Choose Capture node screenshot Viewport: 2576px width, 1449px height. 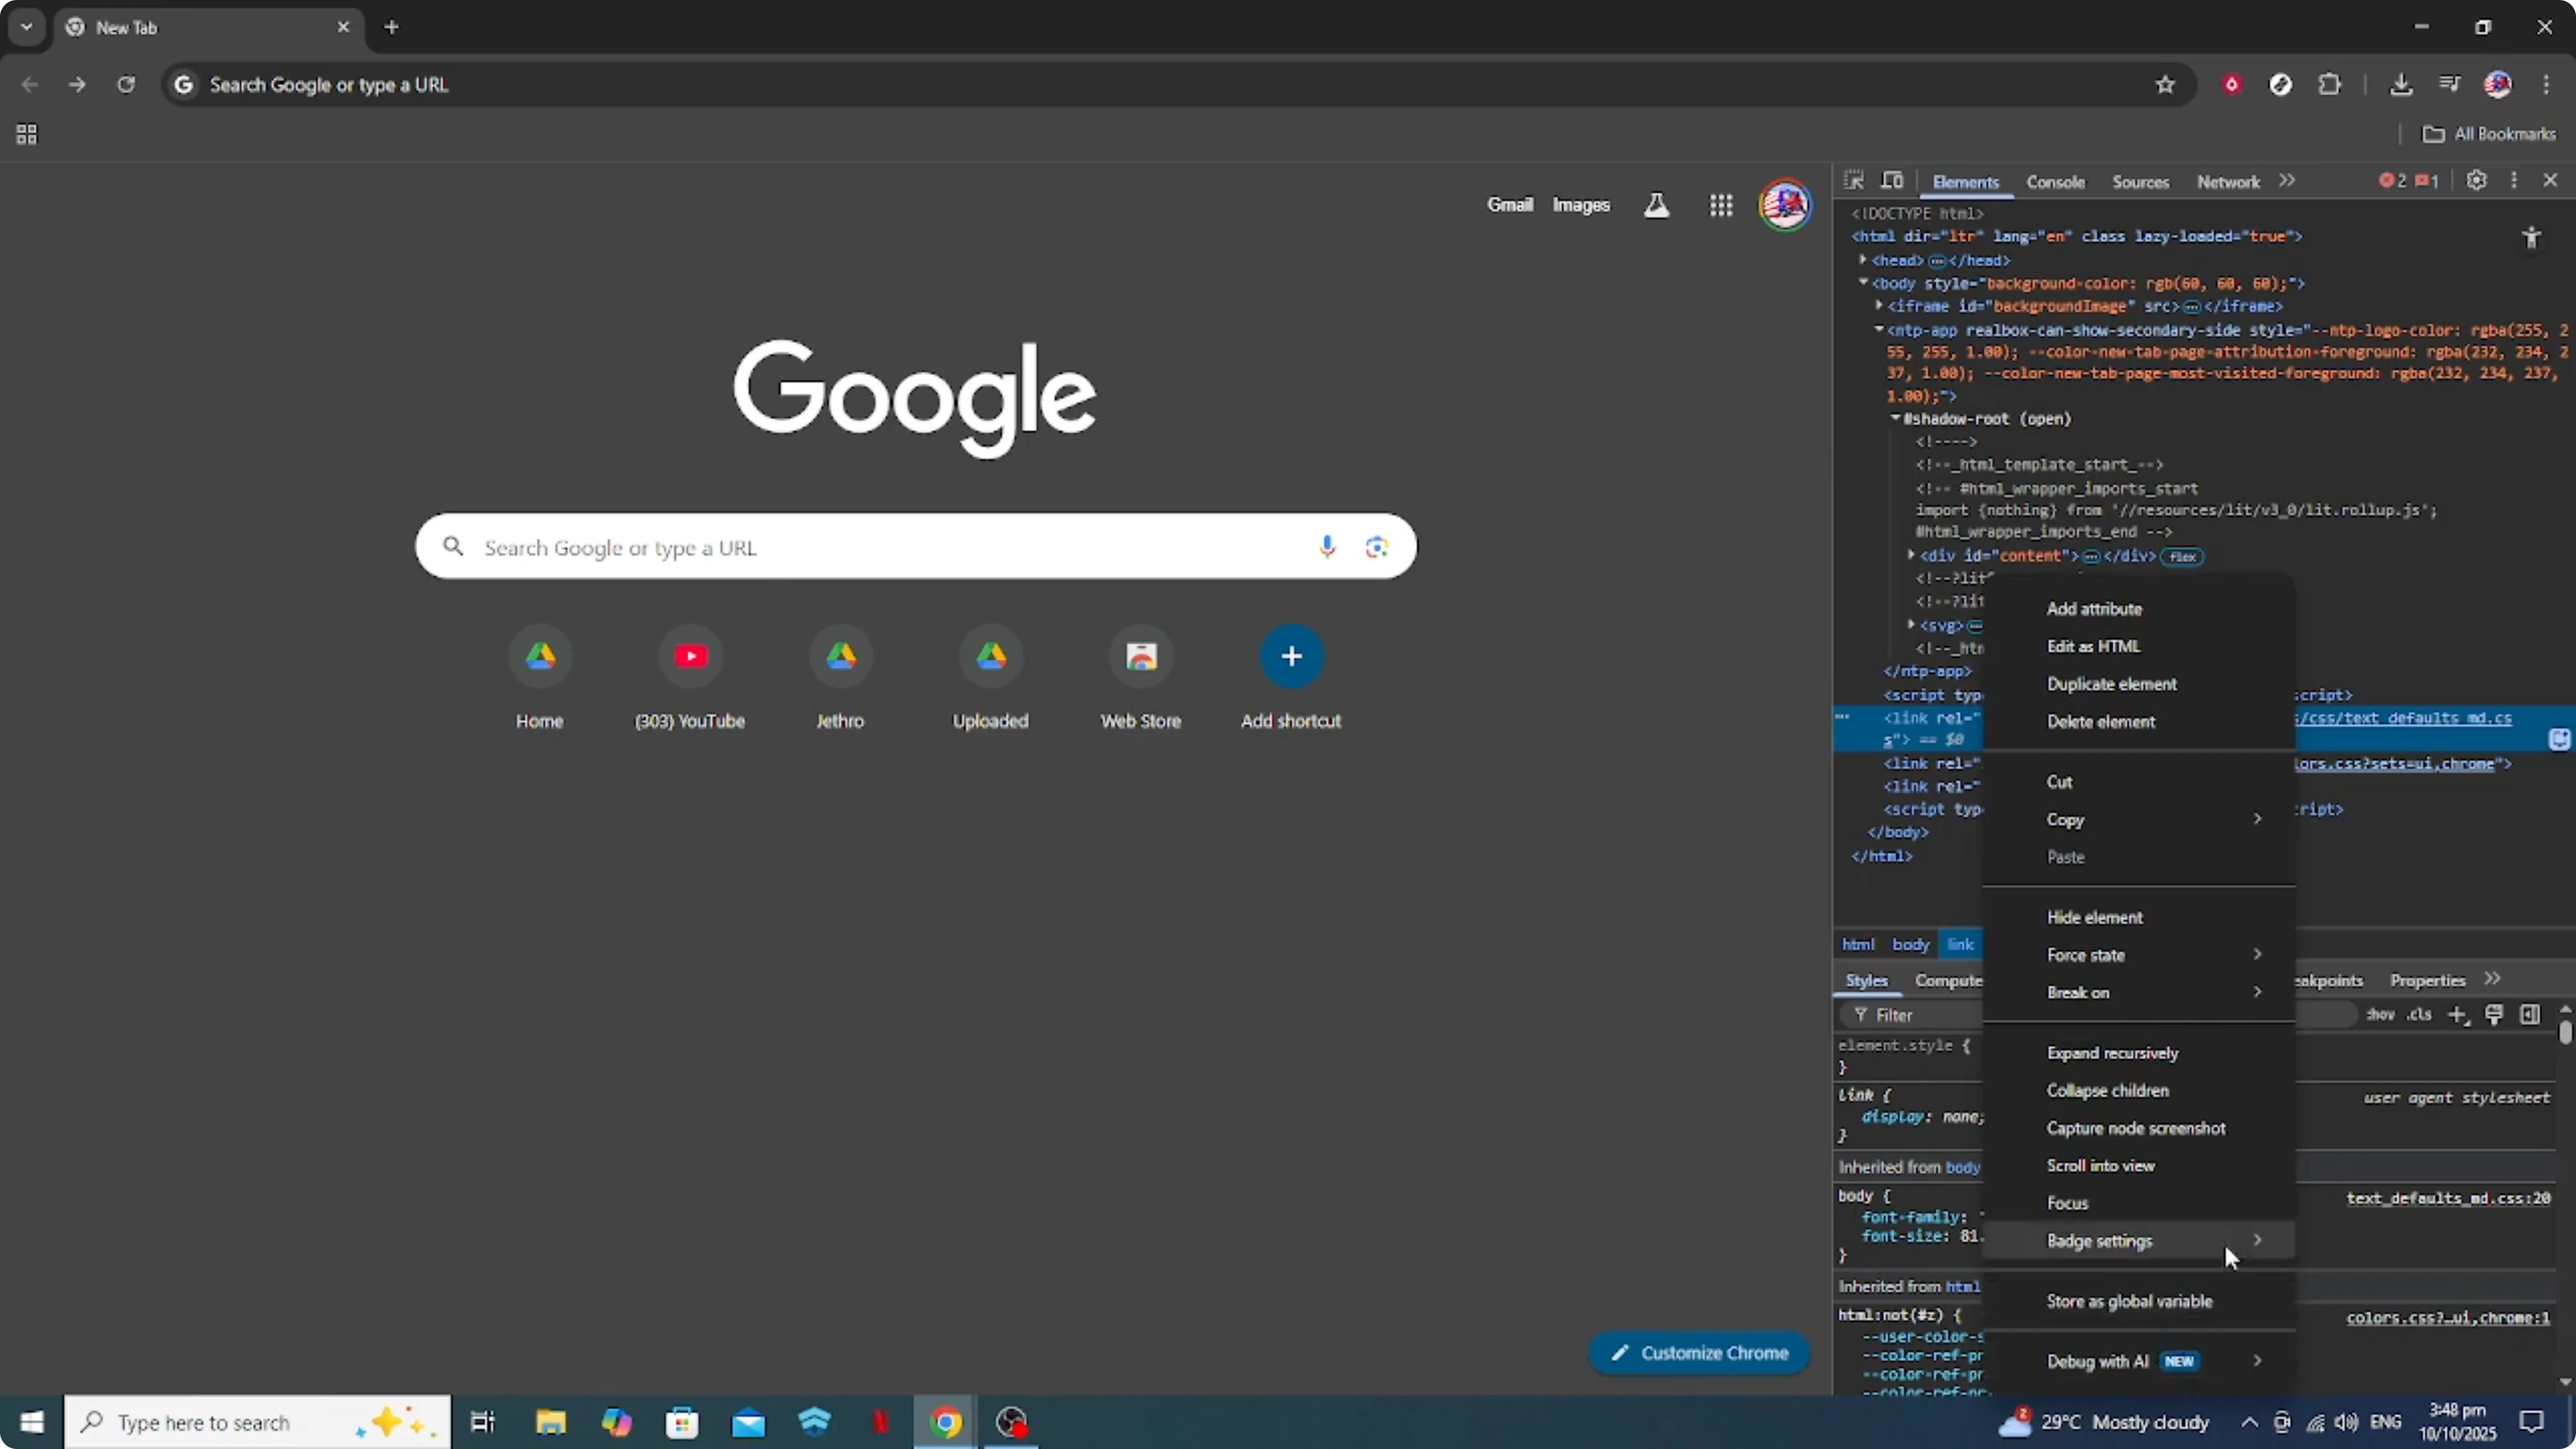(x=2139, y=1128)
